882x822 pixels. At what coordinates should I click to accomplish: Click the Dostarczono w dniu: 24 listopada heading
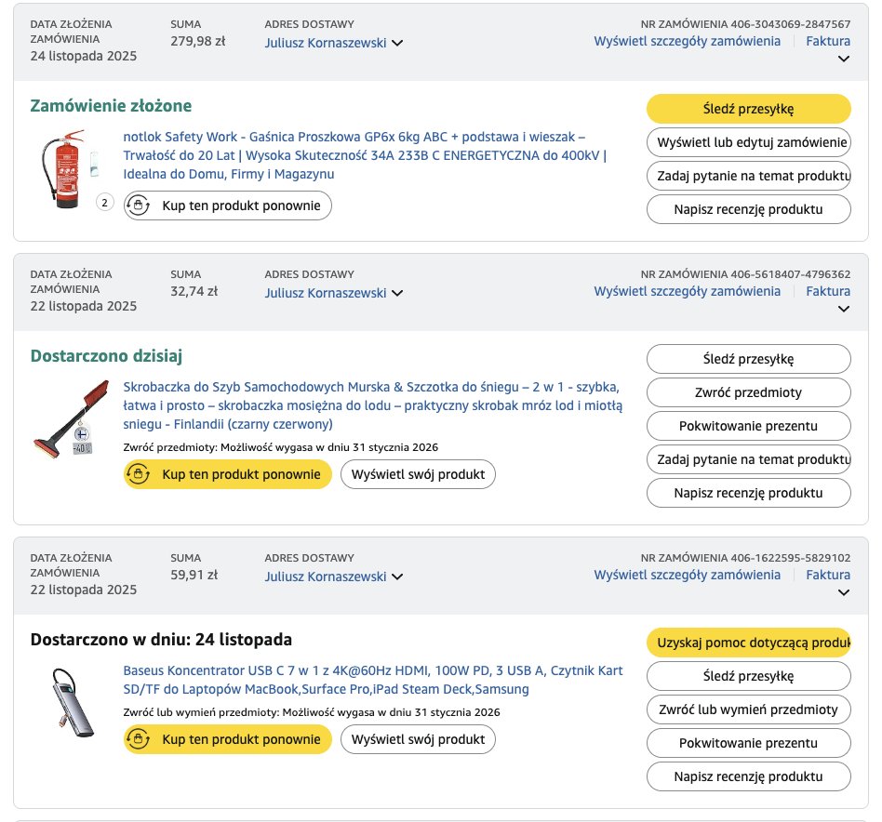(x=161, y=640)
